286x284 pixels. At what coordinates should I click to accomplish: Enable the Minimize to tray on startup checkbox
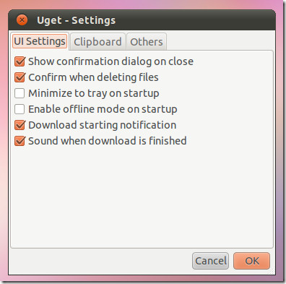coord(19,93)
